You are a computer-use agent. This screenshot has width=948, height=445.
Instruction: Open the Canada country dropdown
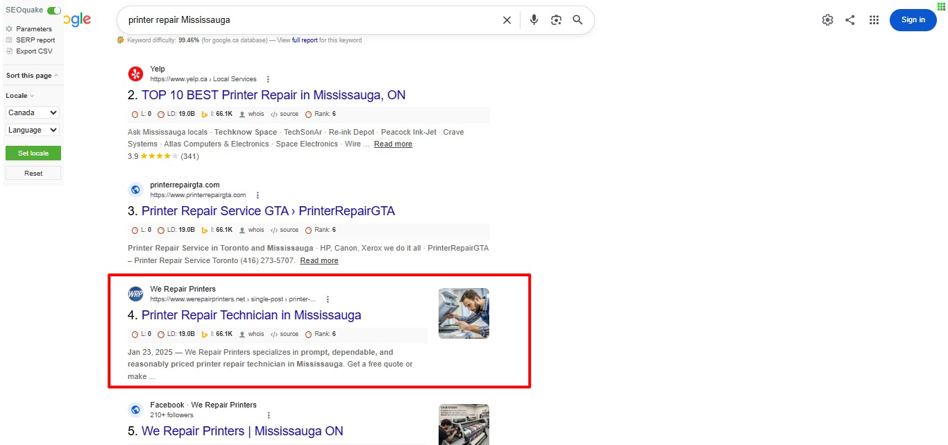33,112
